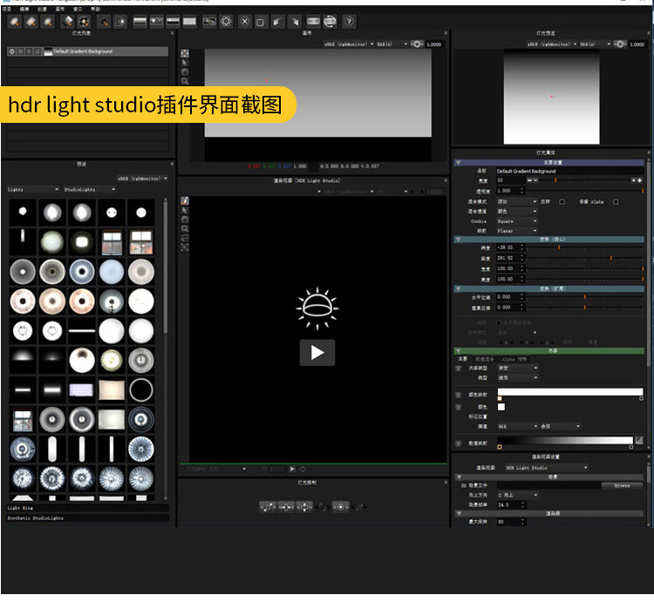654x602 pixels.
Task: Collapse the green 内容 section triangle
Action: pos(458,351)
